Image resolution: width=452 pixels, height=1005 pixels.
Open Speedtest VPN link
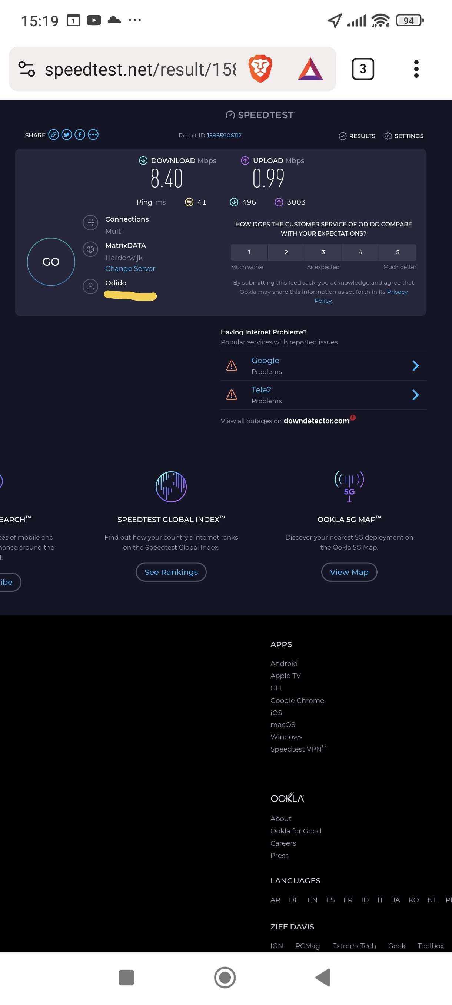tap(298, 749)
